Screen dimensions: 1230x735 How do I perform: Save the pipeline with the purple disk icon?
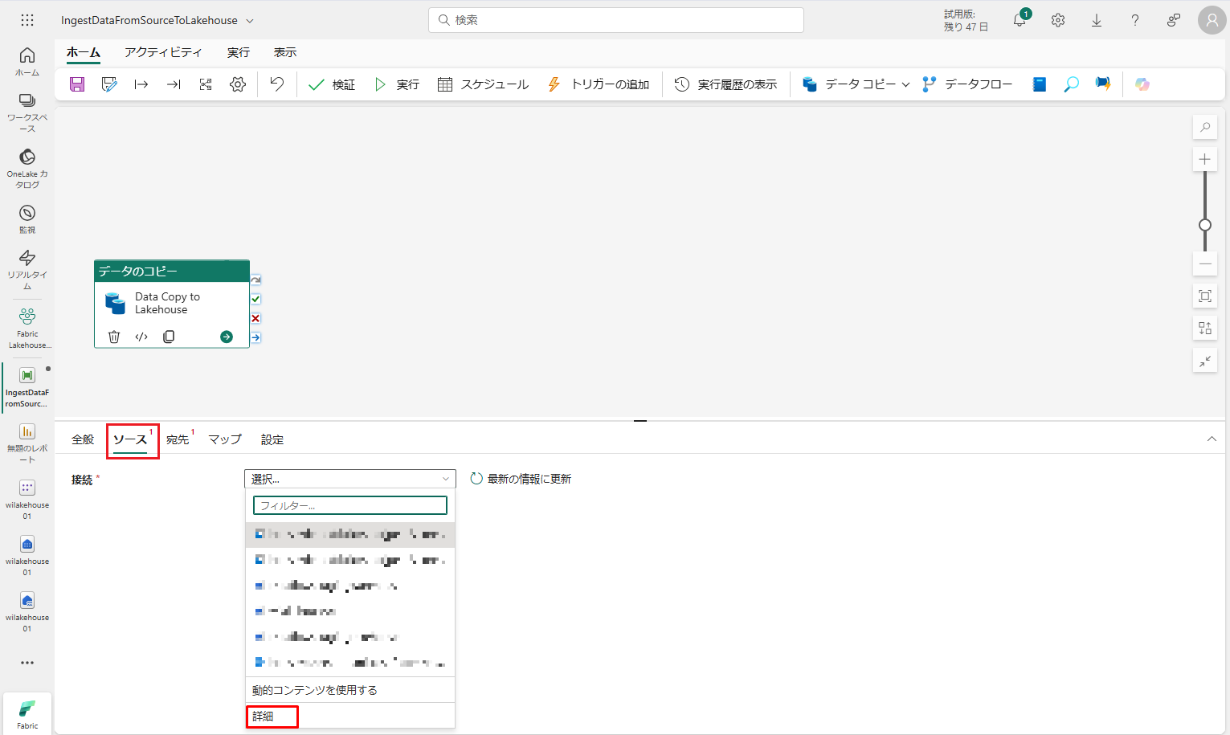[77, 84]
